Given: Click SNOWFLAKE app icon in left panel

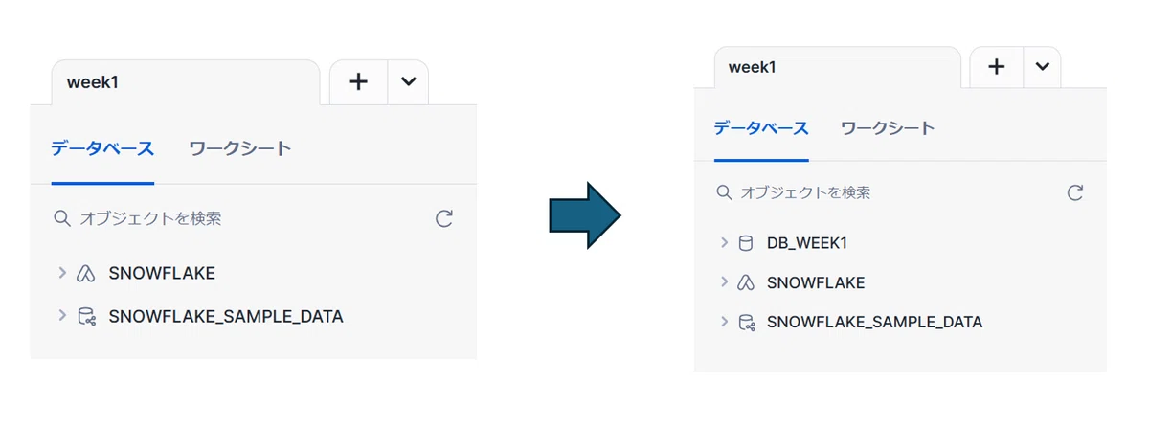Looking at the screenshot, I should (x=86, y=273).
